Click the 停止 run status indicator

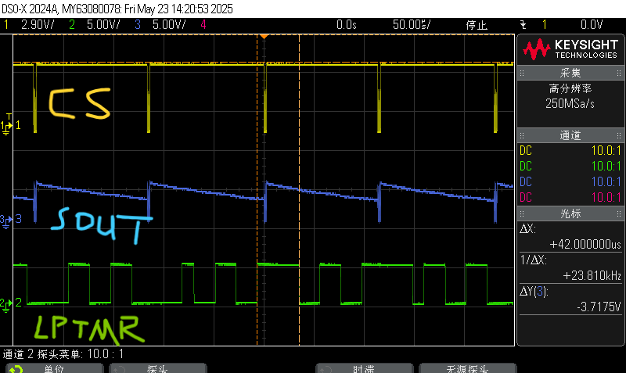click(x=477, y=25)
